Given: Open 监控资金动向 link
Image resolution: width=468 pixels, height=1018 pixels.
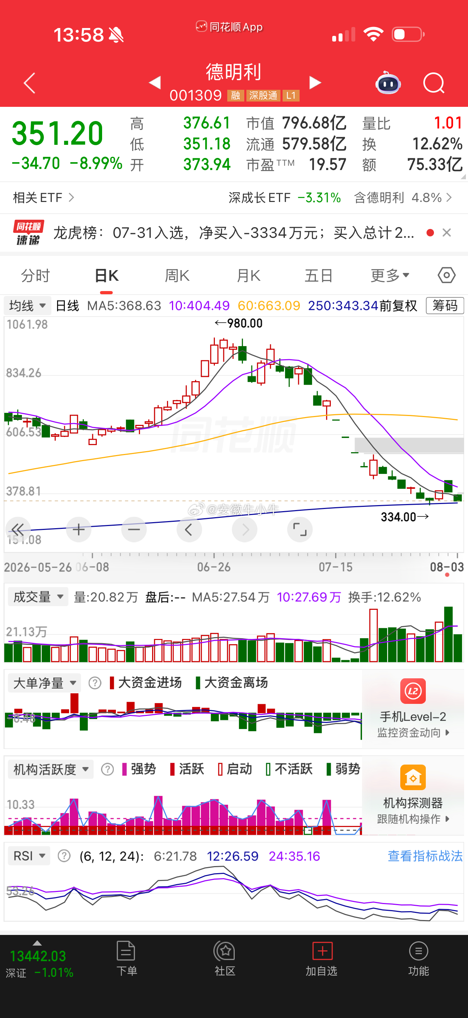Looking at the screenshot, I should (413, 732).
